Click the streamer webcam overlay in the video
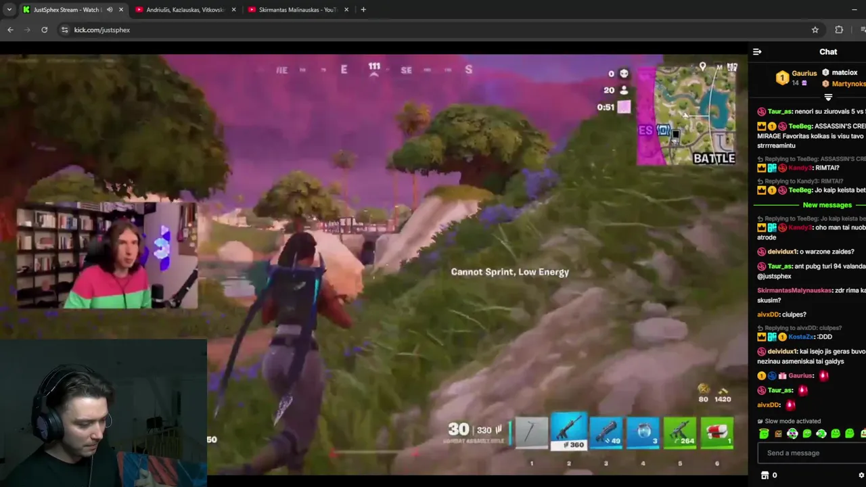This screenshot has height=487, width=866. 108,255
